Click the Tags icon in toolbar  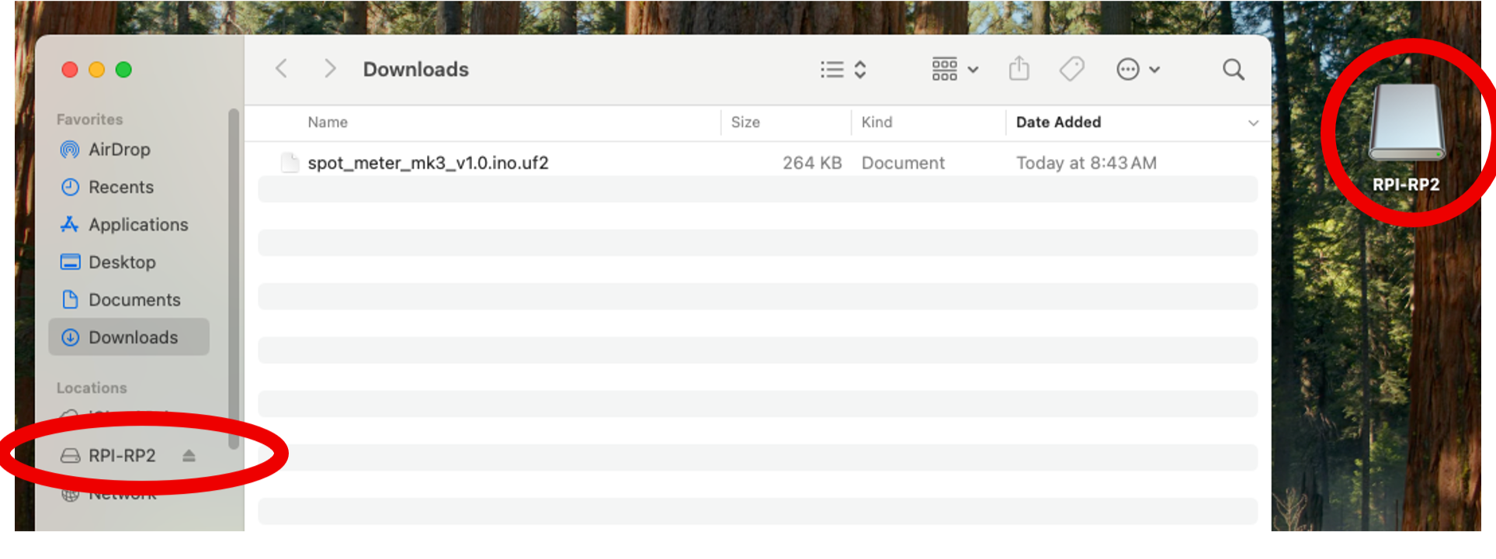1072,69
